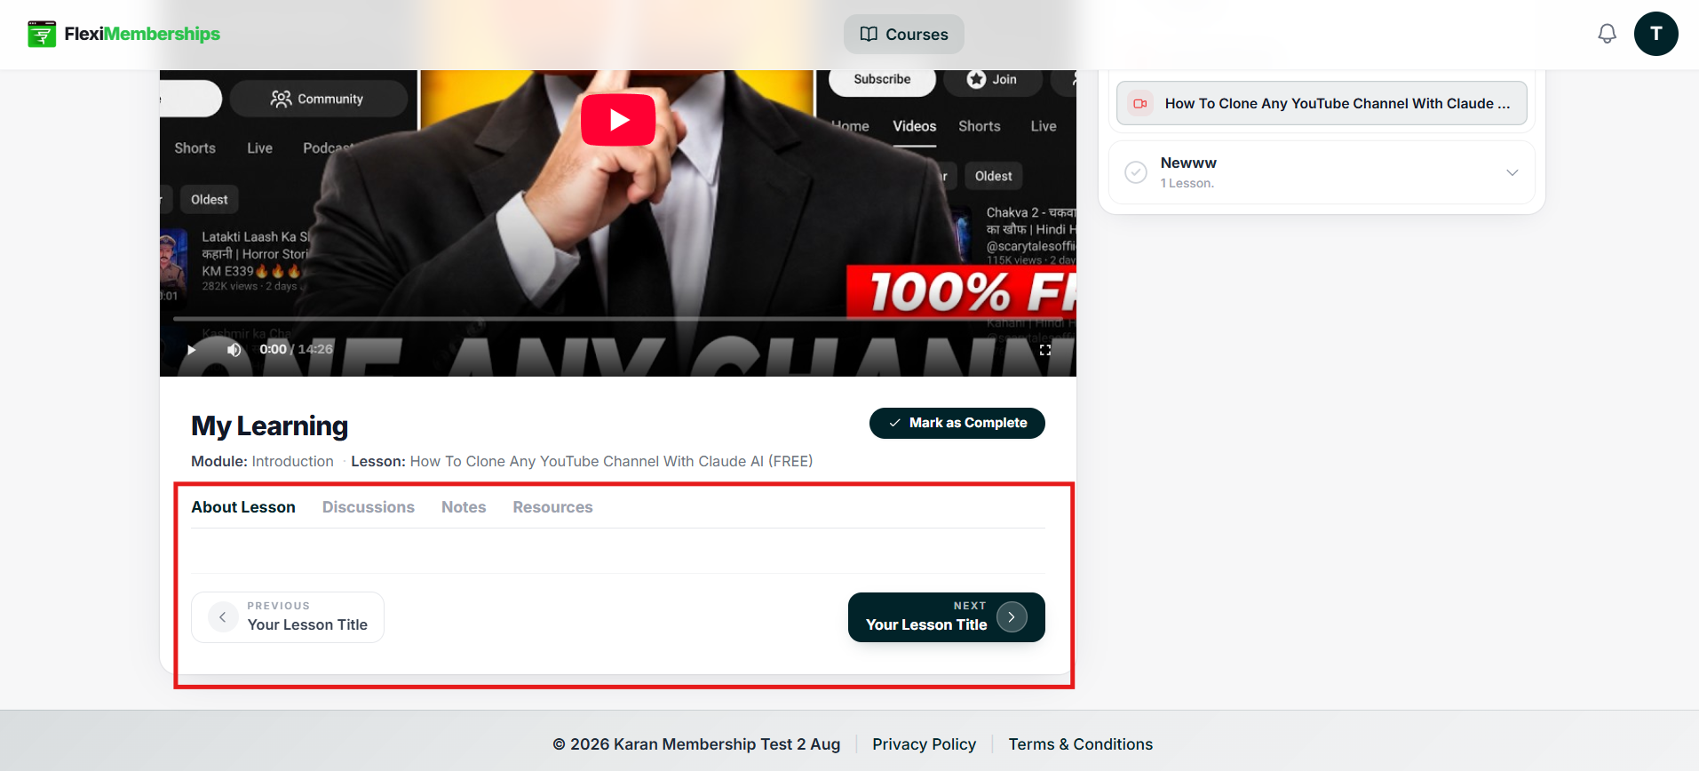
Task: Switch to the Discussions tab
Action: point(369,507)
